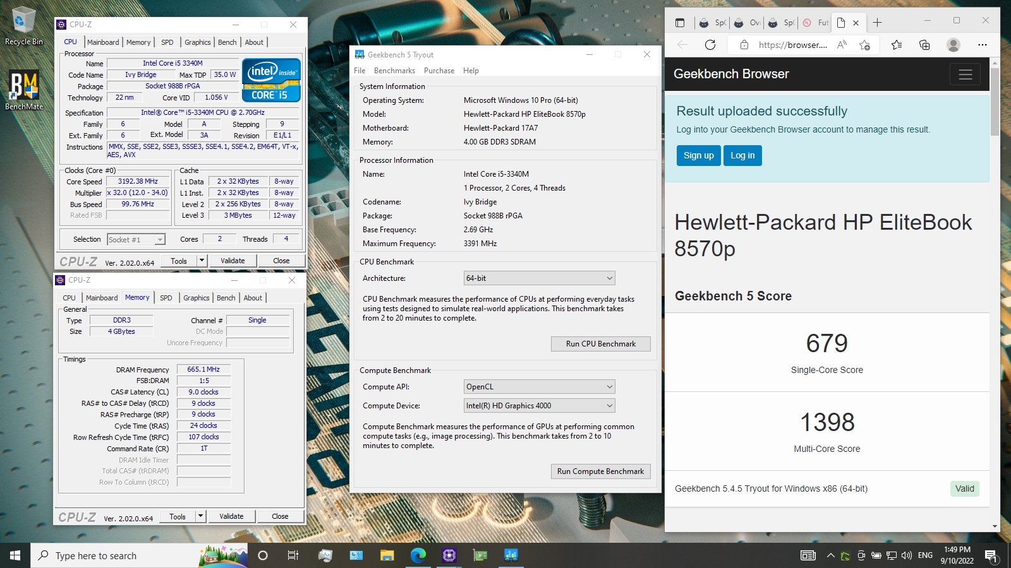
Task: Click the Edge page vertical scrollbar thumb
Action: coord(995,101)
